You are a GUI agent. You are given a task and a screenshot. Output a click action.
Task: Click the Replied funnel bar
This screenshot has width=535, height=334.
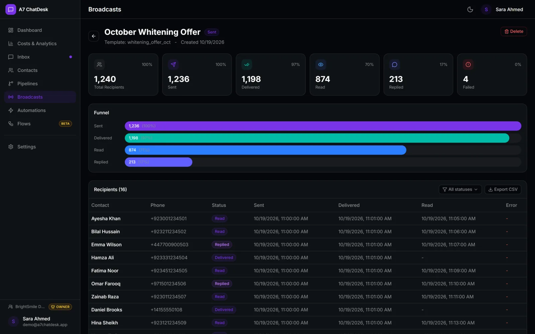(158, 162)
